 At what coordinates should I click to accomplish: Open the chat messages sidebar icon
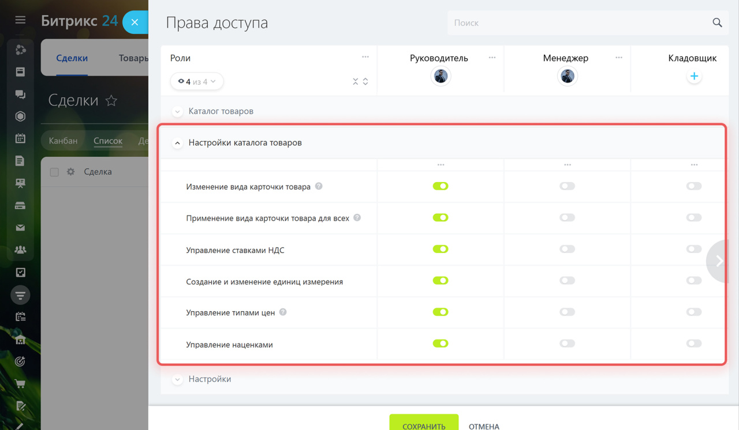[x=20, y=94]
